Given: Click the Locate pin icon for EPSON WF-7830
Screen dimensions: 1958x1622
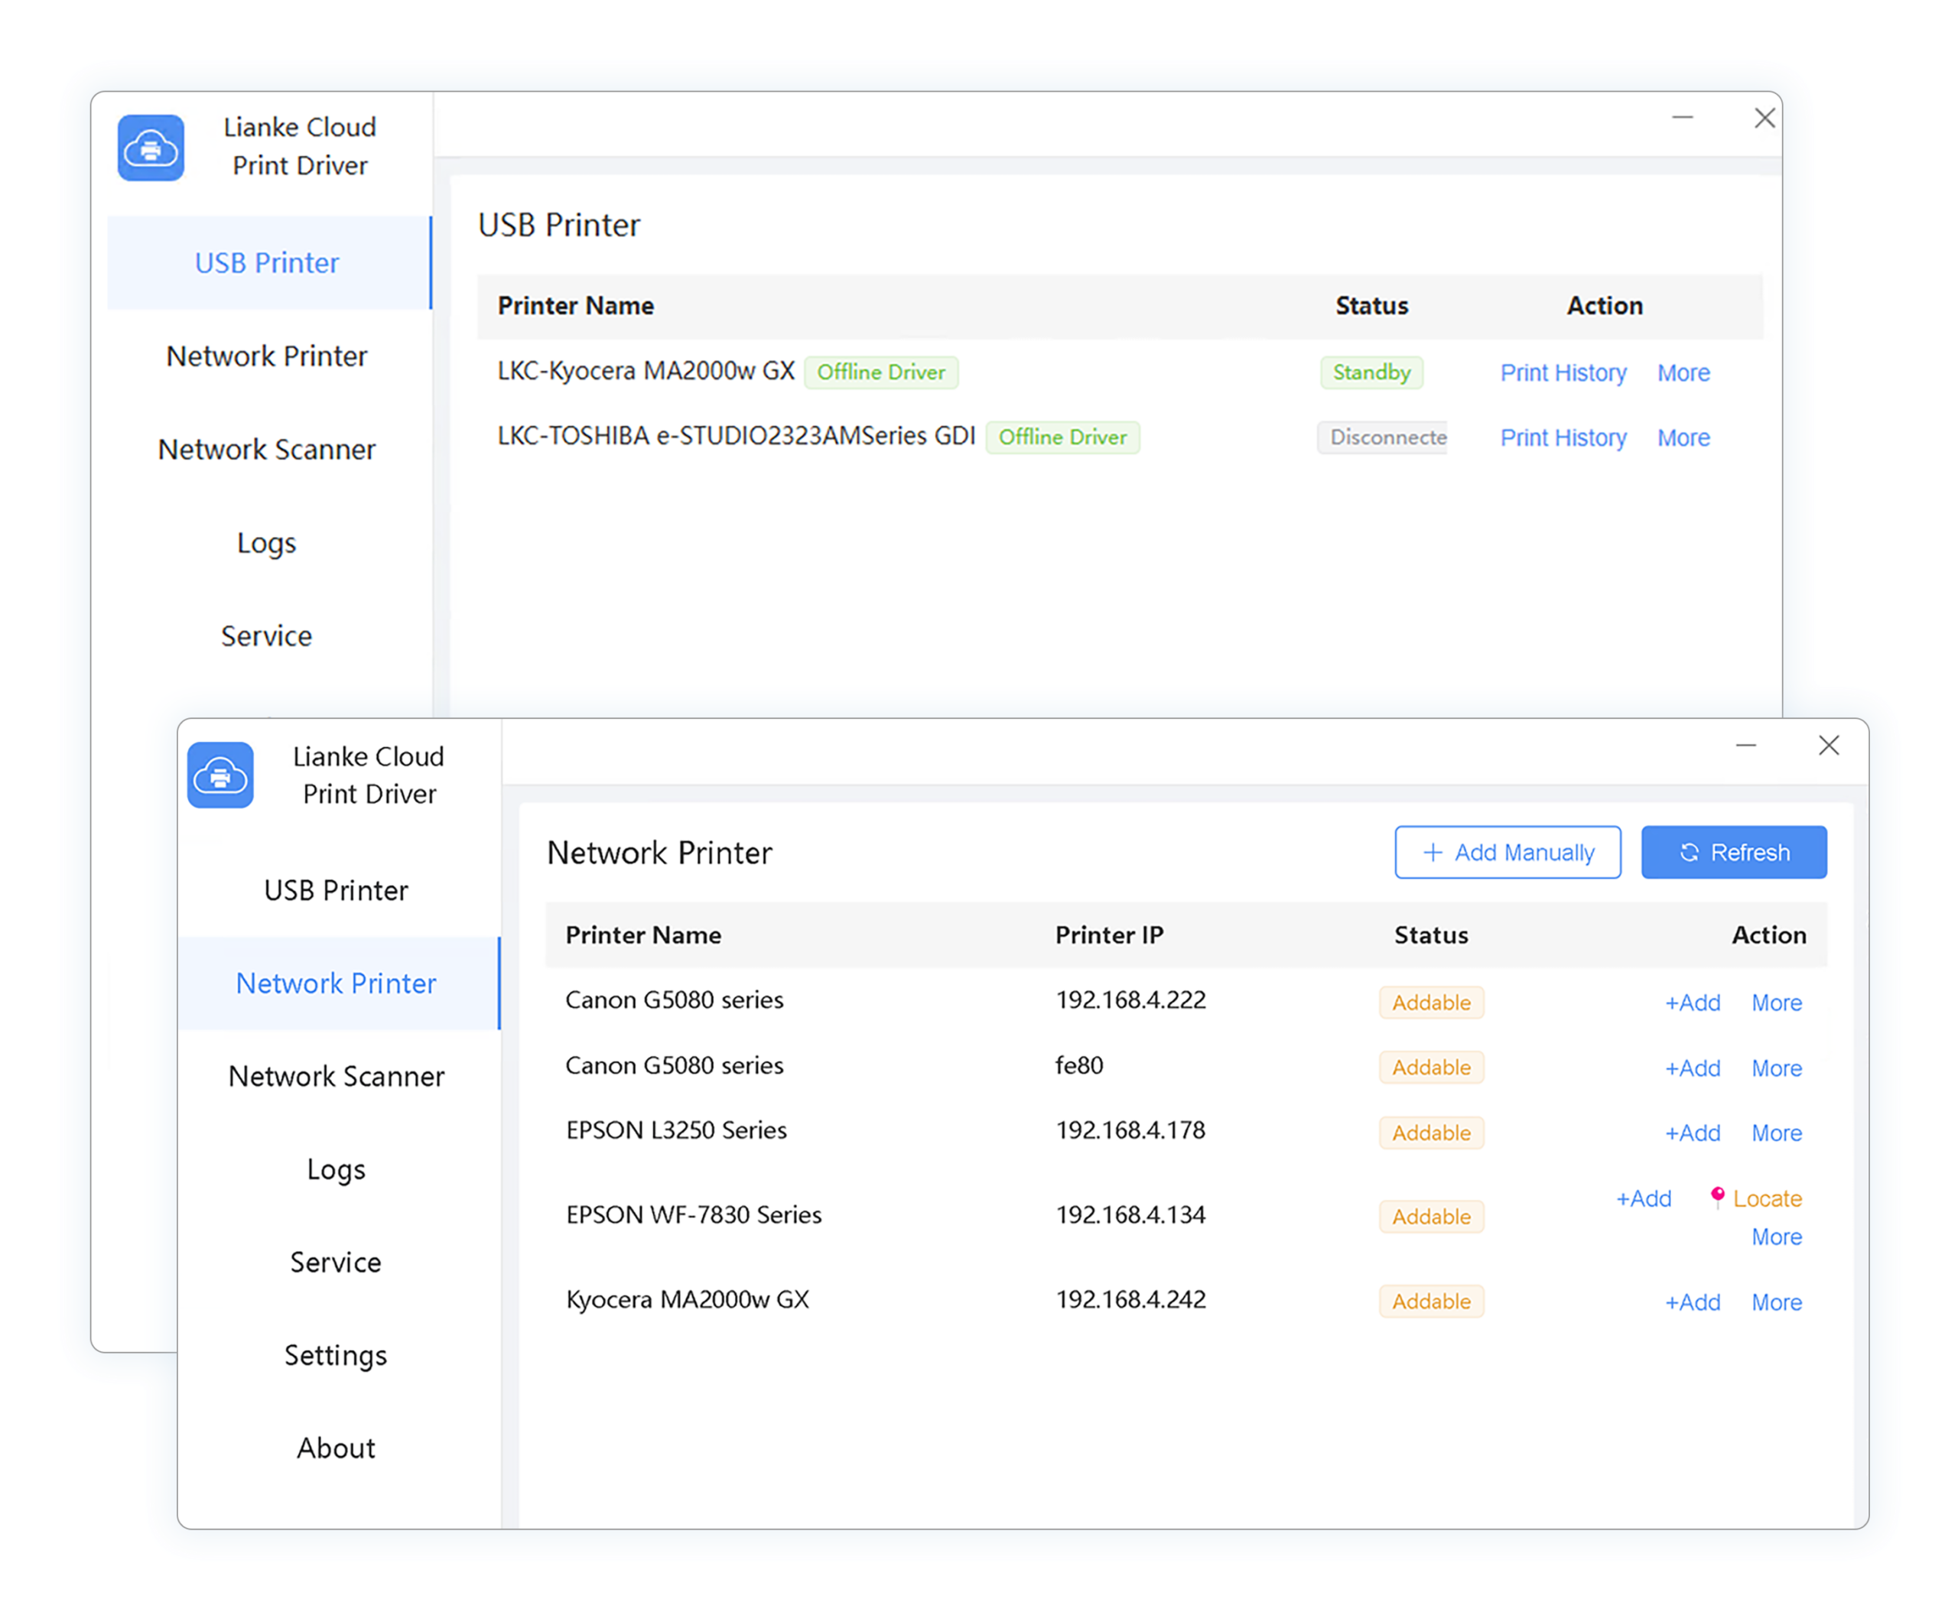Looking at the screenshot, I should point(1717,1197).
